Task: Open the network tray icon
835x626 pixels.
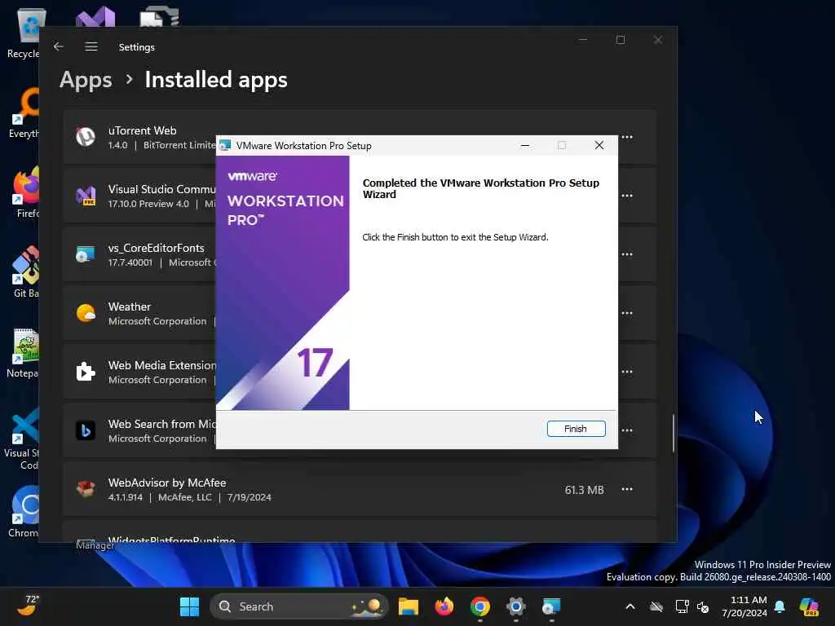Action: (x=682, y=606)
